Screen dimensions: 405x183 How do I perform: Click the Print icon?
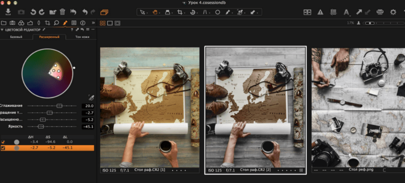(x=380, y=12)
